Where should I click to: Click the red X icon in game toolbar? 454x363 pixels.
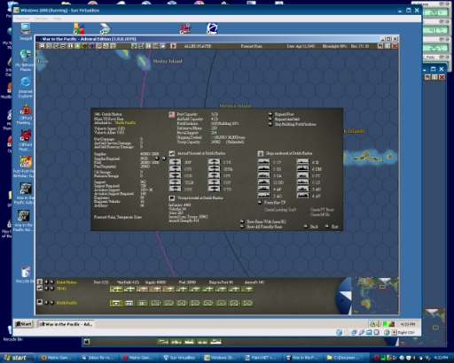[x=395, y=46]
